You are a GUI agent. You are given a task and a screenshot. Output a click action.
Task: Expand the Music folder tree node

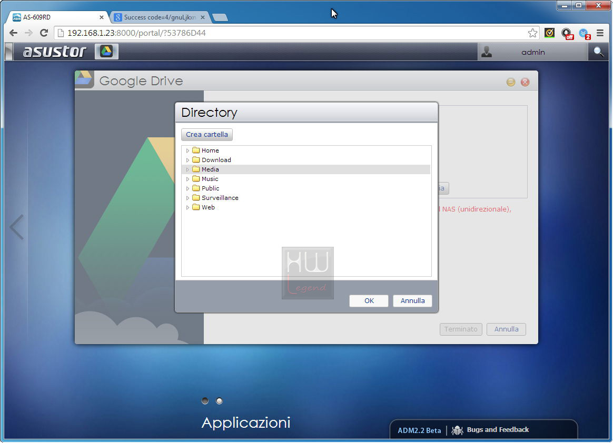tap(187, 179)
